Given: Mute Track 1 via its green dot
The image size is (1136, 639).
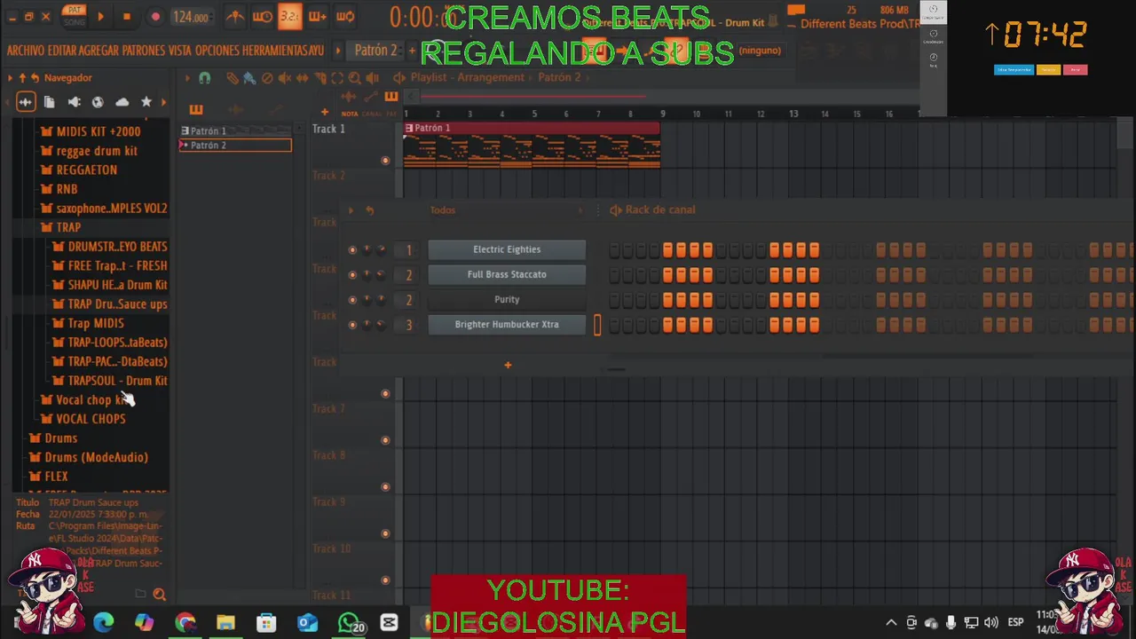Looking at the screenshot, I should pos(385,161).
